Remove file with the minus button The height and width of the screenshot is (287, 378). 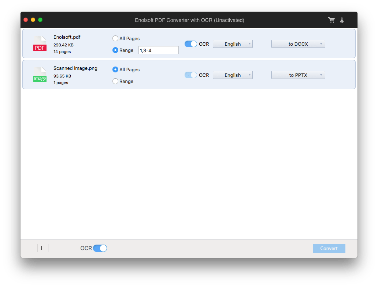pyautogui.click(x=52, y=248)
